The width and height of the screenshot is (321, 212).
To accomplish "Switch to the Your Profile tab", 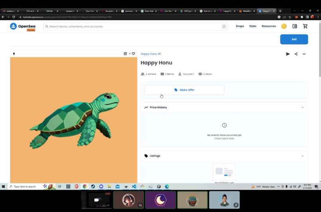I will click(89, 11).
